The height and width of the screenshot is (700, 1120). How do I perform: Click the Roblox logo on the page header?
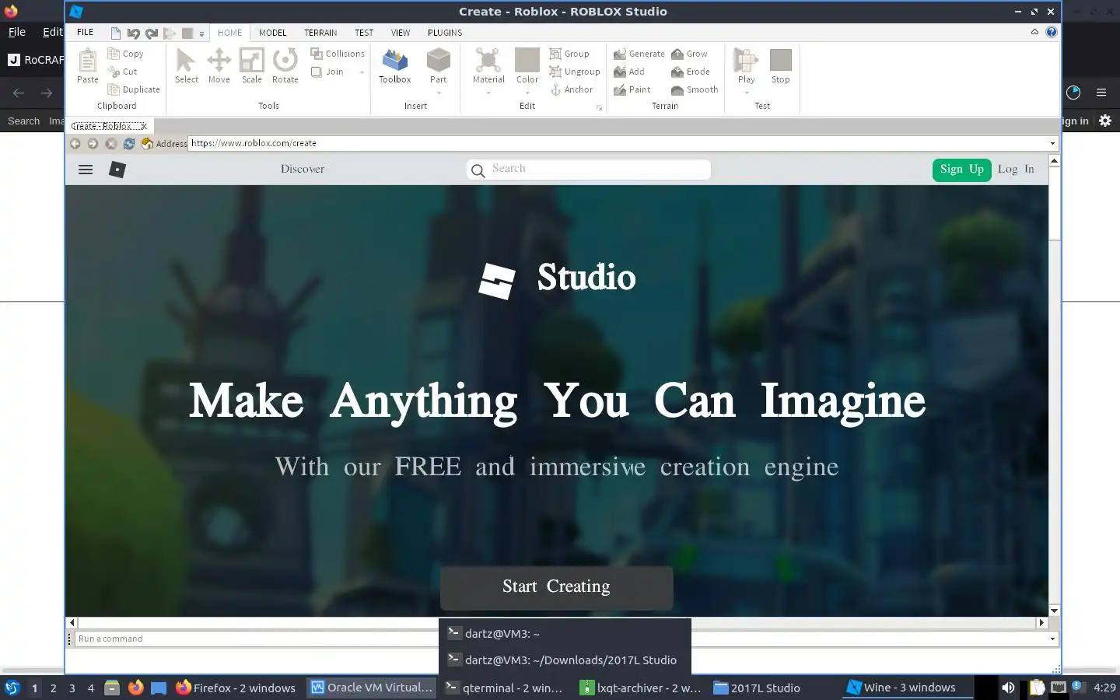pyautogui.click(x=117, y=169)
